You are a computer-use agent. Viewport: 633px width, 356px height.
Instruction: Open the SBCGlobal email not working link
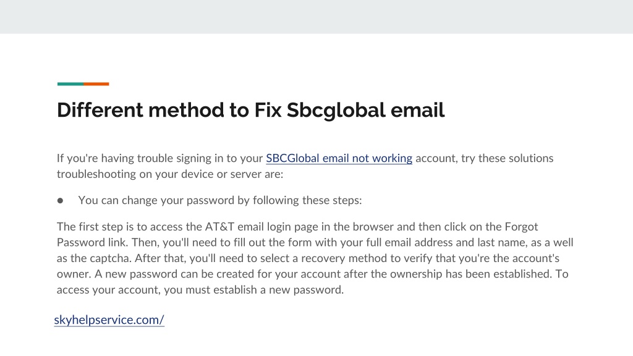click(x=339, y=158)
